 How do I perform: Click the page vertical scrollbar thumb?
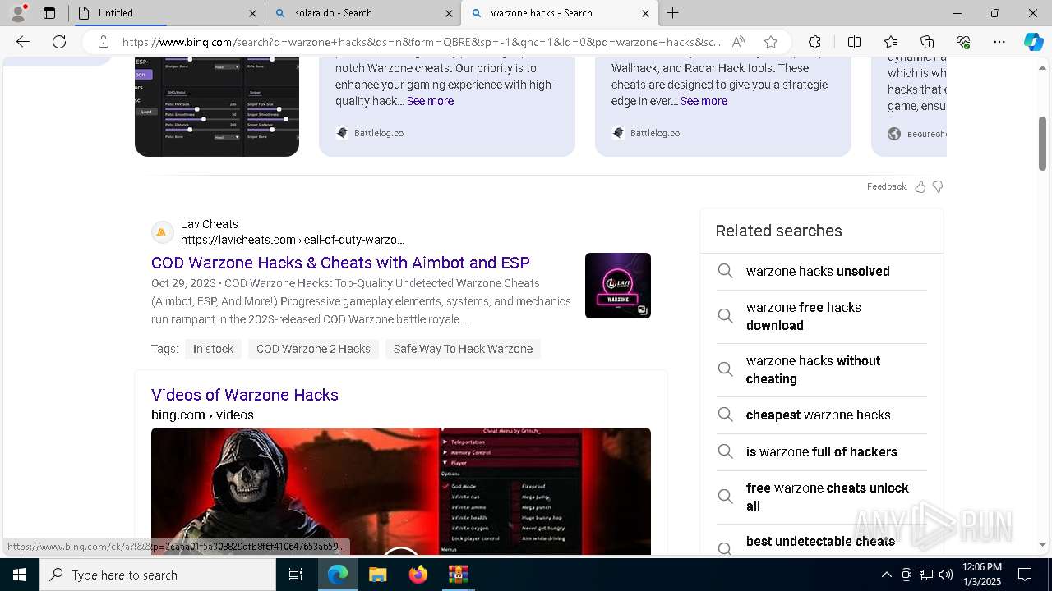(x=1042, y=144)
